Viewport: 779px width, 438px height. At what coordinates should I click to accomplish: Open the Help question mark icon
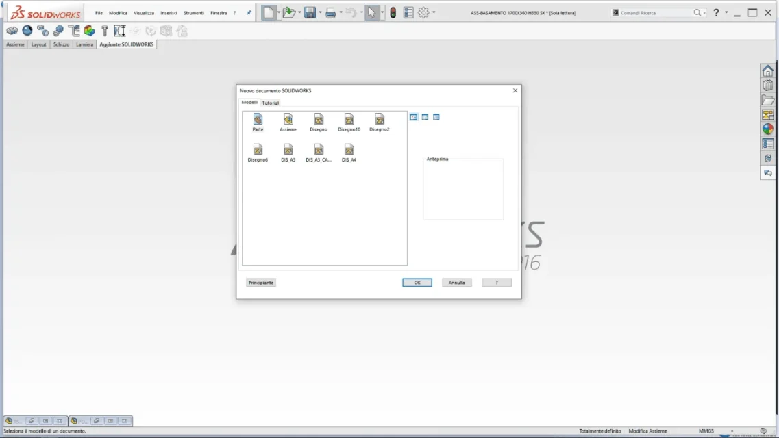click(716, 13)
